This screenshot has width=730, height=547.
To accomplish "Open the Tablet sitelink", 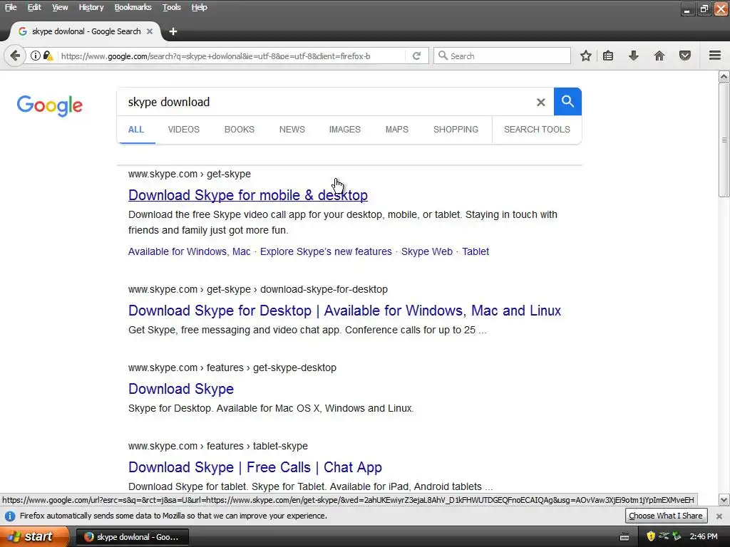I will pos(475,251).
